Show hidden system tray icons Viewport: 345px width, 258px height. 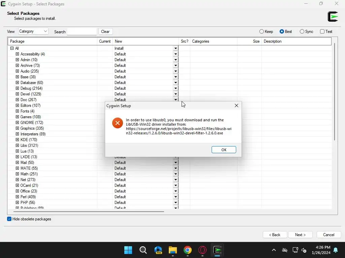(x=274, y=250)
